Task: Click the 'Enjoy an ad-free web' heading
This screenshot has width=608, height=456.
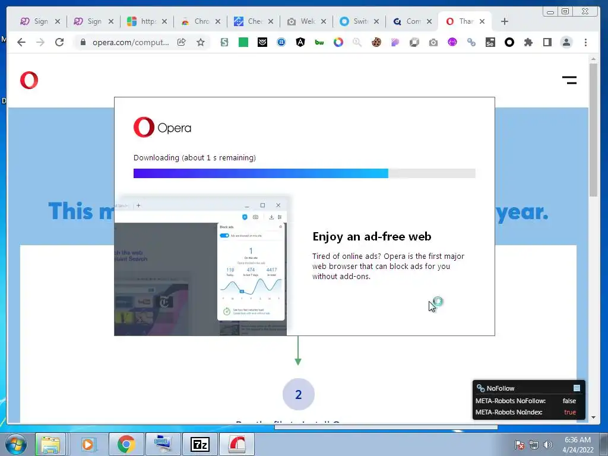Action: 372,236
